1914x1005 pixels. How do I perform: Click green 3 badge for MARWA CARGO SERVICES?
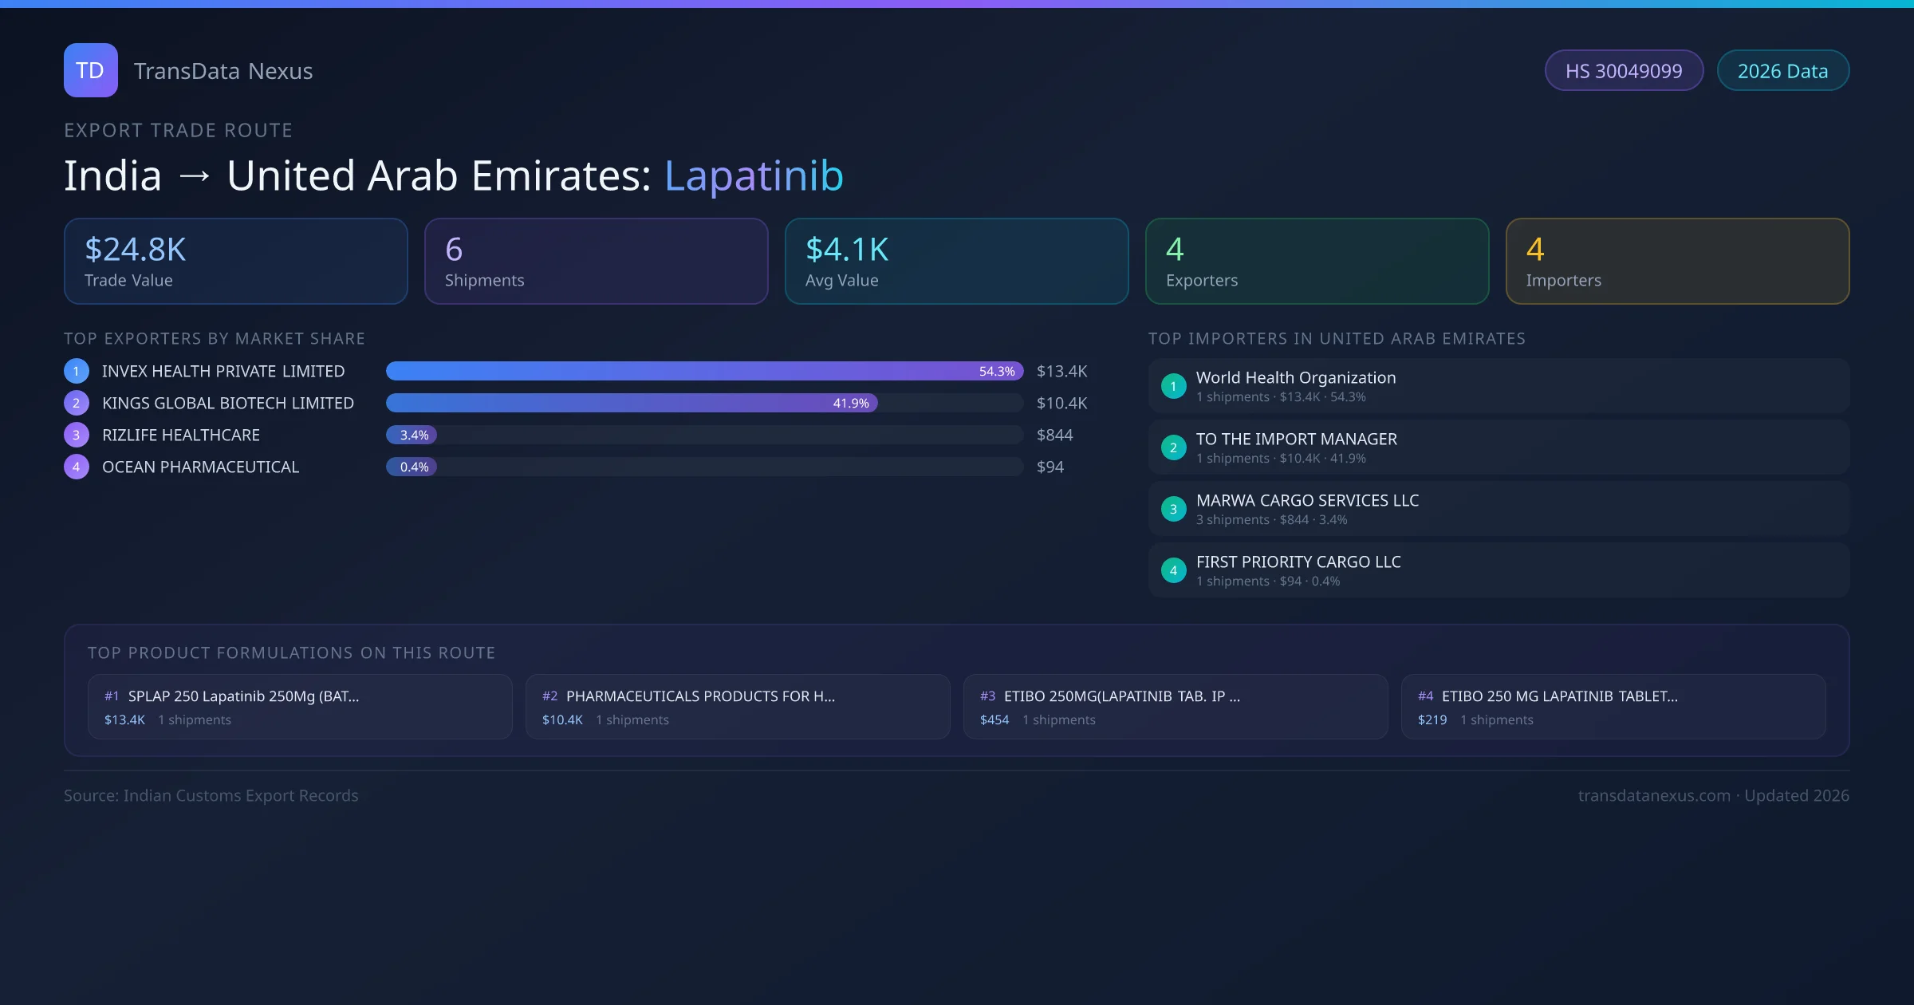click(1173, 509)
